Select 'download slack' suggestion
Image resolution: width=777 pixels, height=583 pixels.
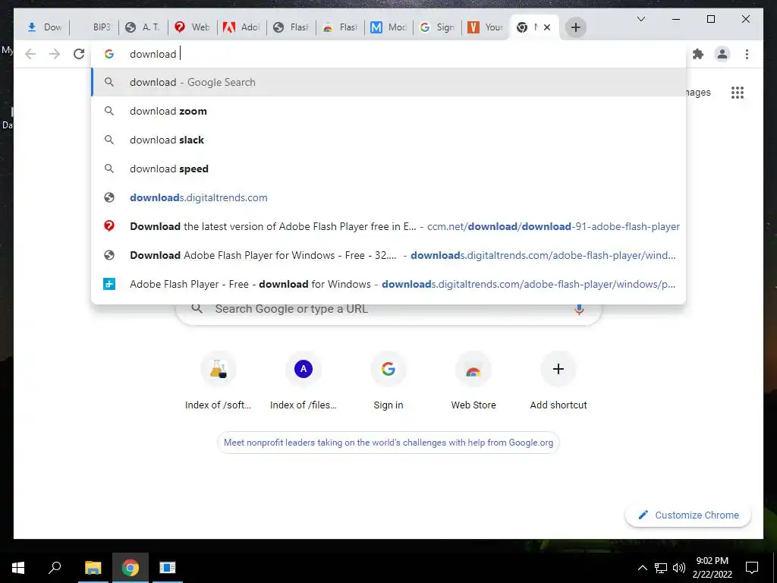point(388,140)
